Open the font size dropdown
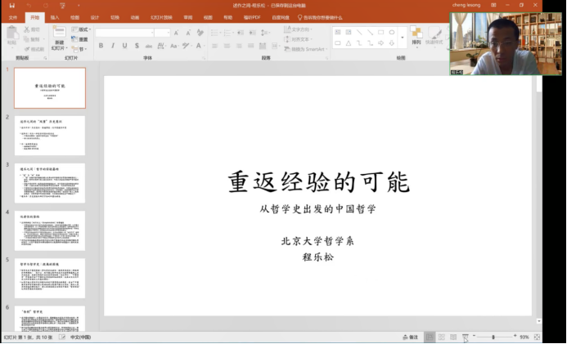Screen dimensions: 567x344 (x=167, y=33)
